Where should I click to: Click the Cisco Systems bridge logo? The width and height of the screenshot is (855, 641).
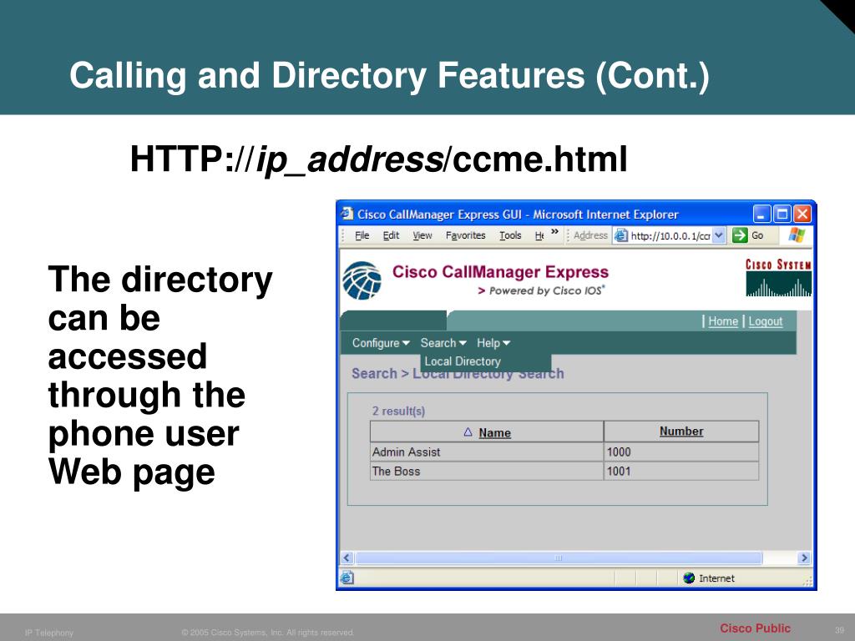pyautogui.click(x=779, y=277)
